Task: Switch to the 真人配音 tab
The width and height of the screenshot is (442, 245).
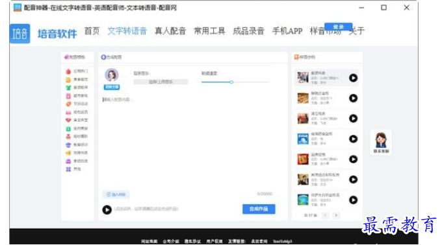Action: coord(170,31)
